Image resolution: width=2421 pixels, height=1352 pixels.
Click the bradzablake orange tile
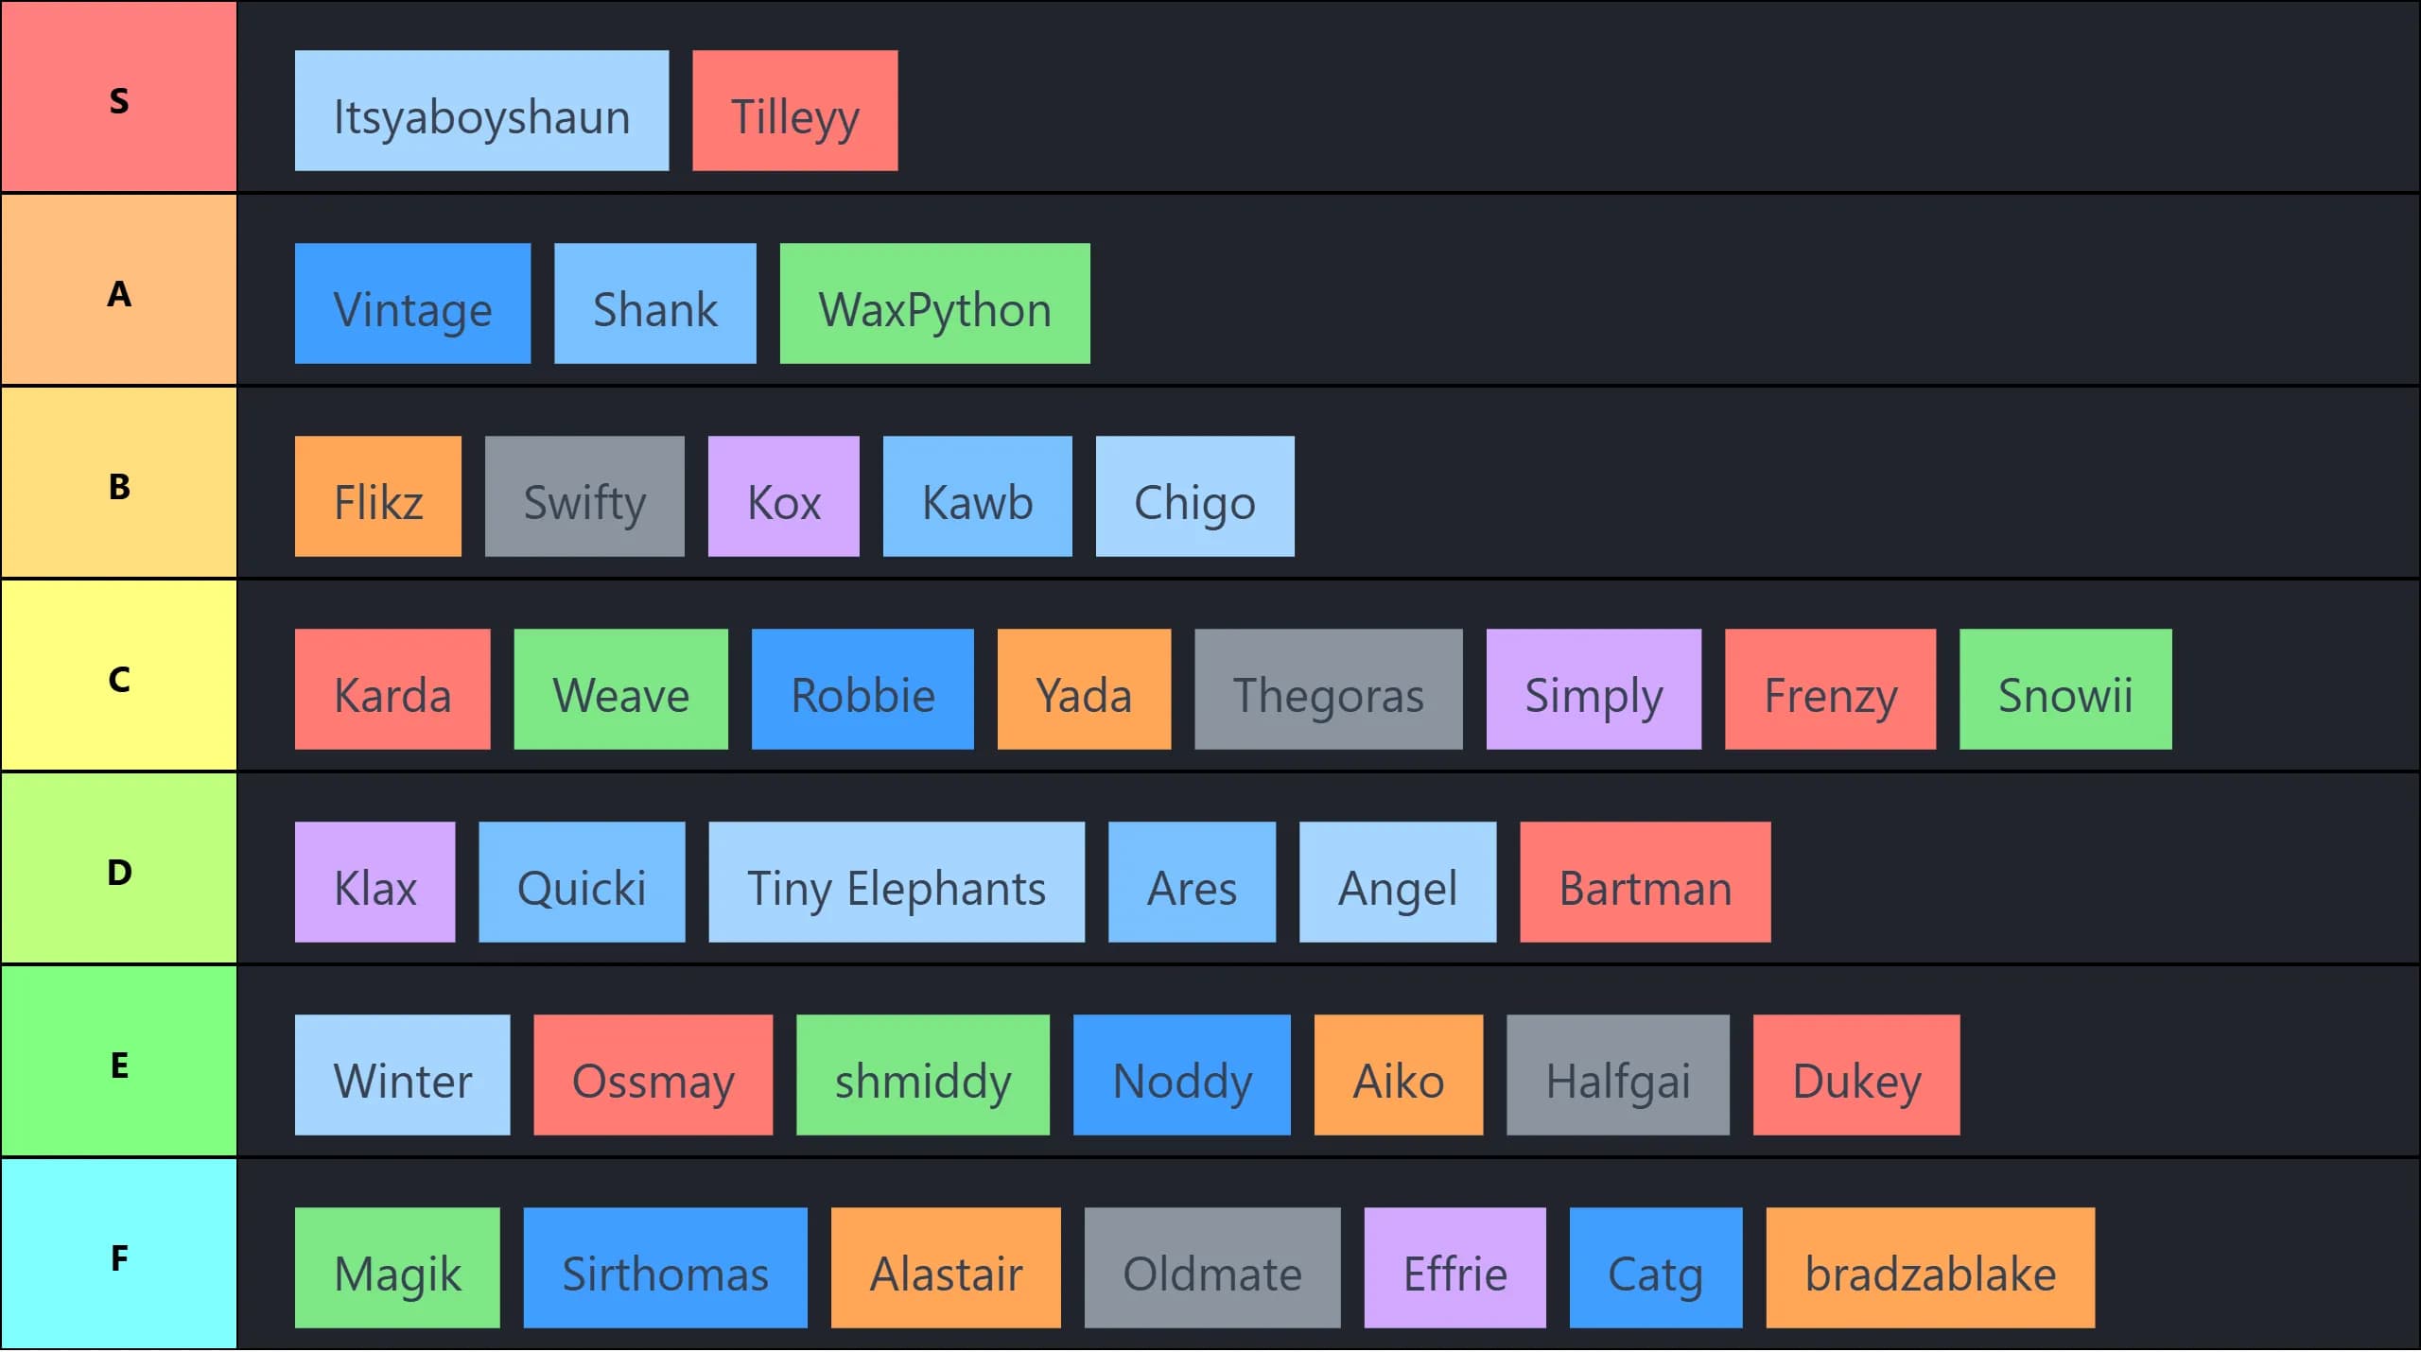[x=1930, y=1268]
